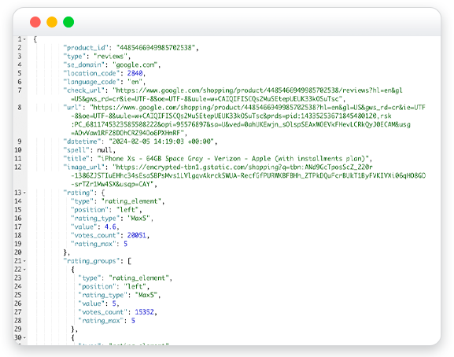Collapse the second rating group object on line 30
The image size is (454, 357).
click(x=25, y=337)
